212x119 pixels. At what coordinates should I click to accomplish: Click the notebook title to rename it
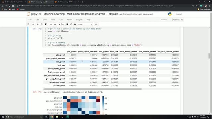point(81,14)
